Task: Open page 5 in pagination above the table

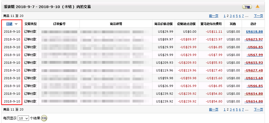Action: [x=237, y=16]
